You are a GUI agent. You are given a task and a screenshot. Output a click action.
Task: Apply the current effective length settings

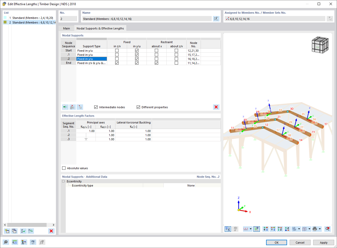324,242
